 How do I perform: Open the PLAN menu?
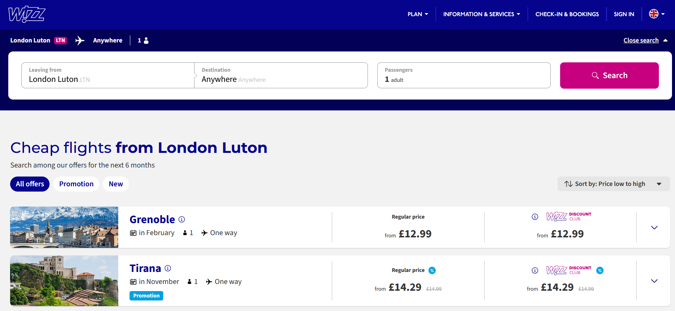(417, 14)
